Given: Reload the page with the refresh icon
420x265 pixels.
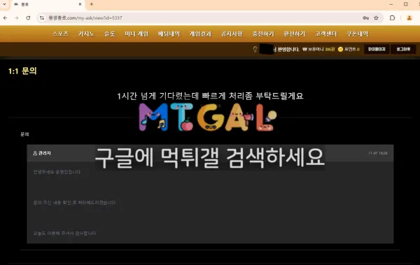Looking at the screenshot, I should point(28,18).
